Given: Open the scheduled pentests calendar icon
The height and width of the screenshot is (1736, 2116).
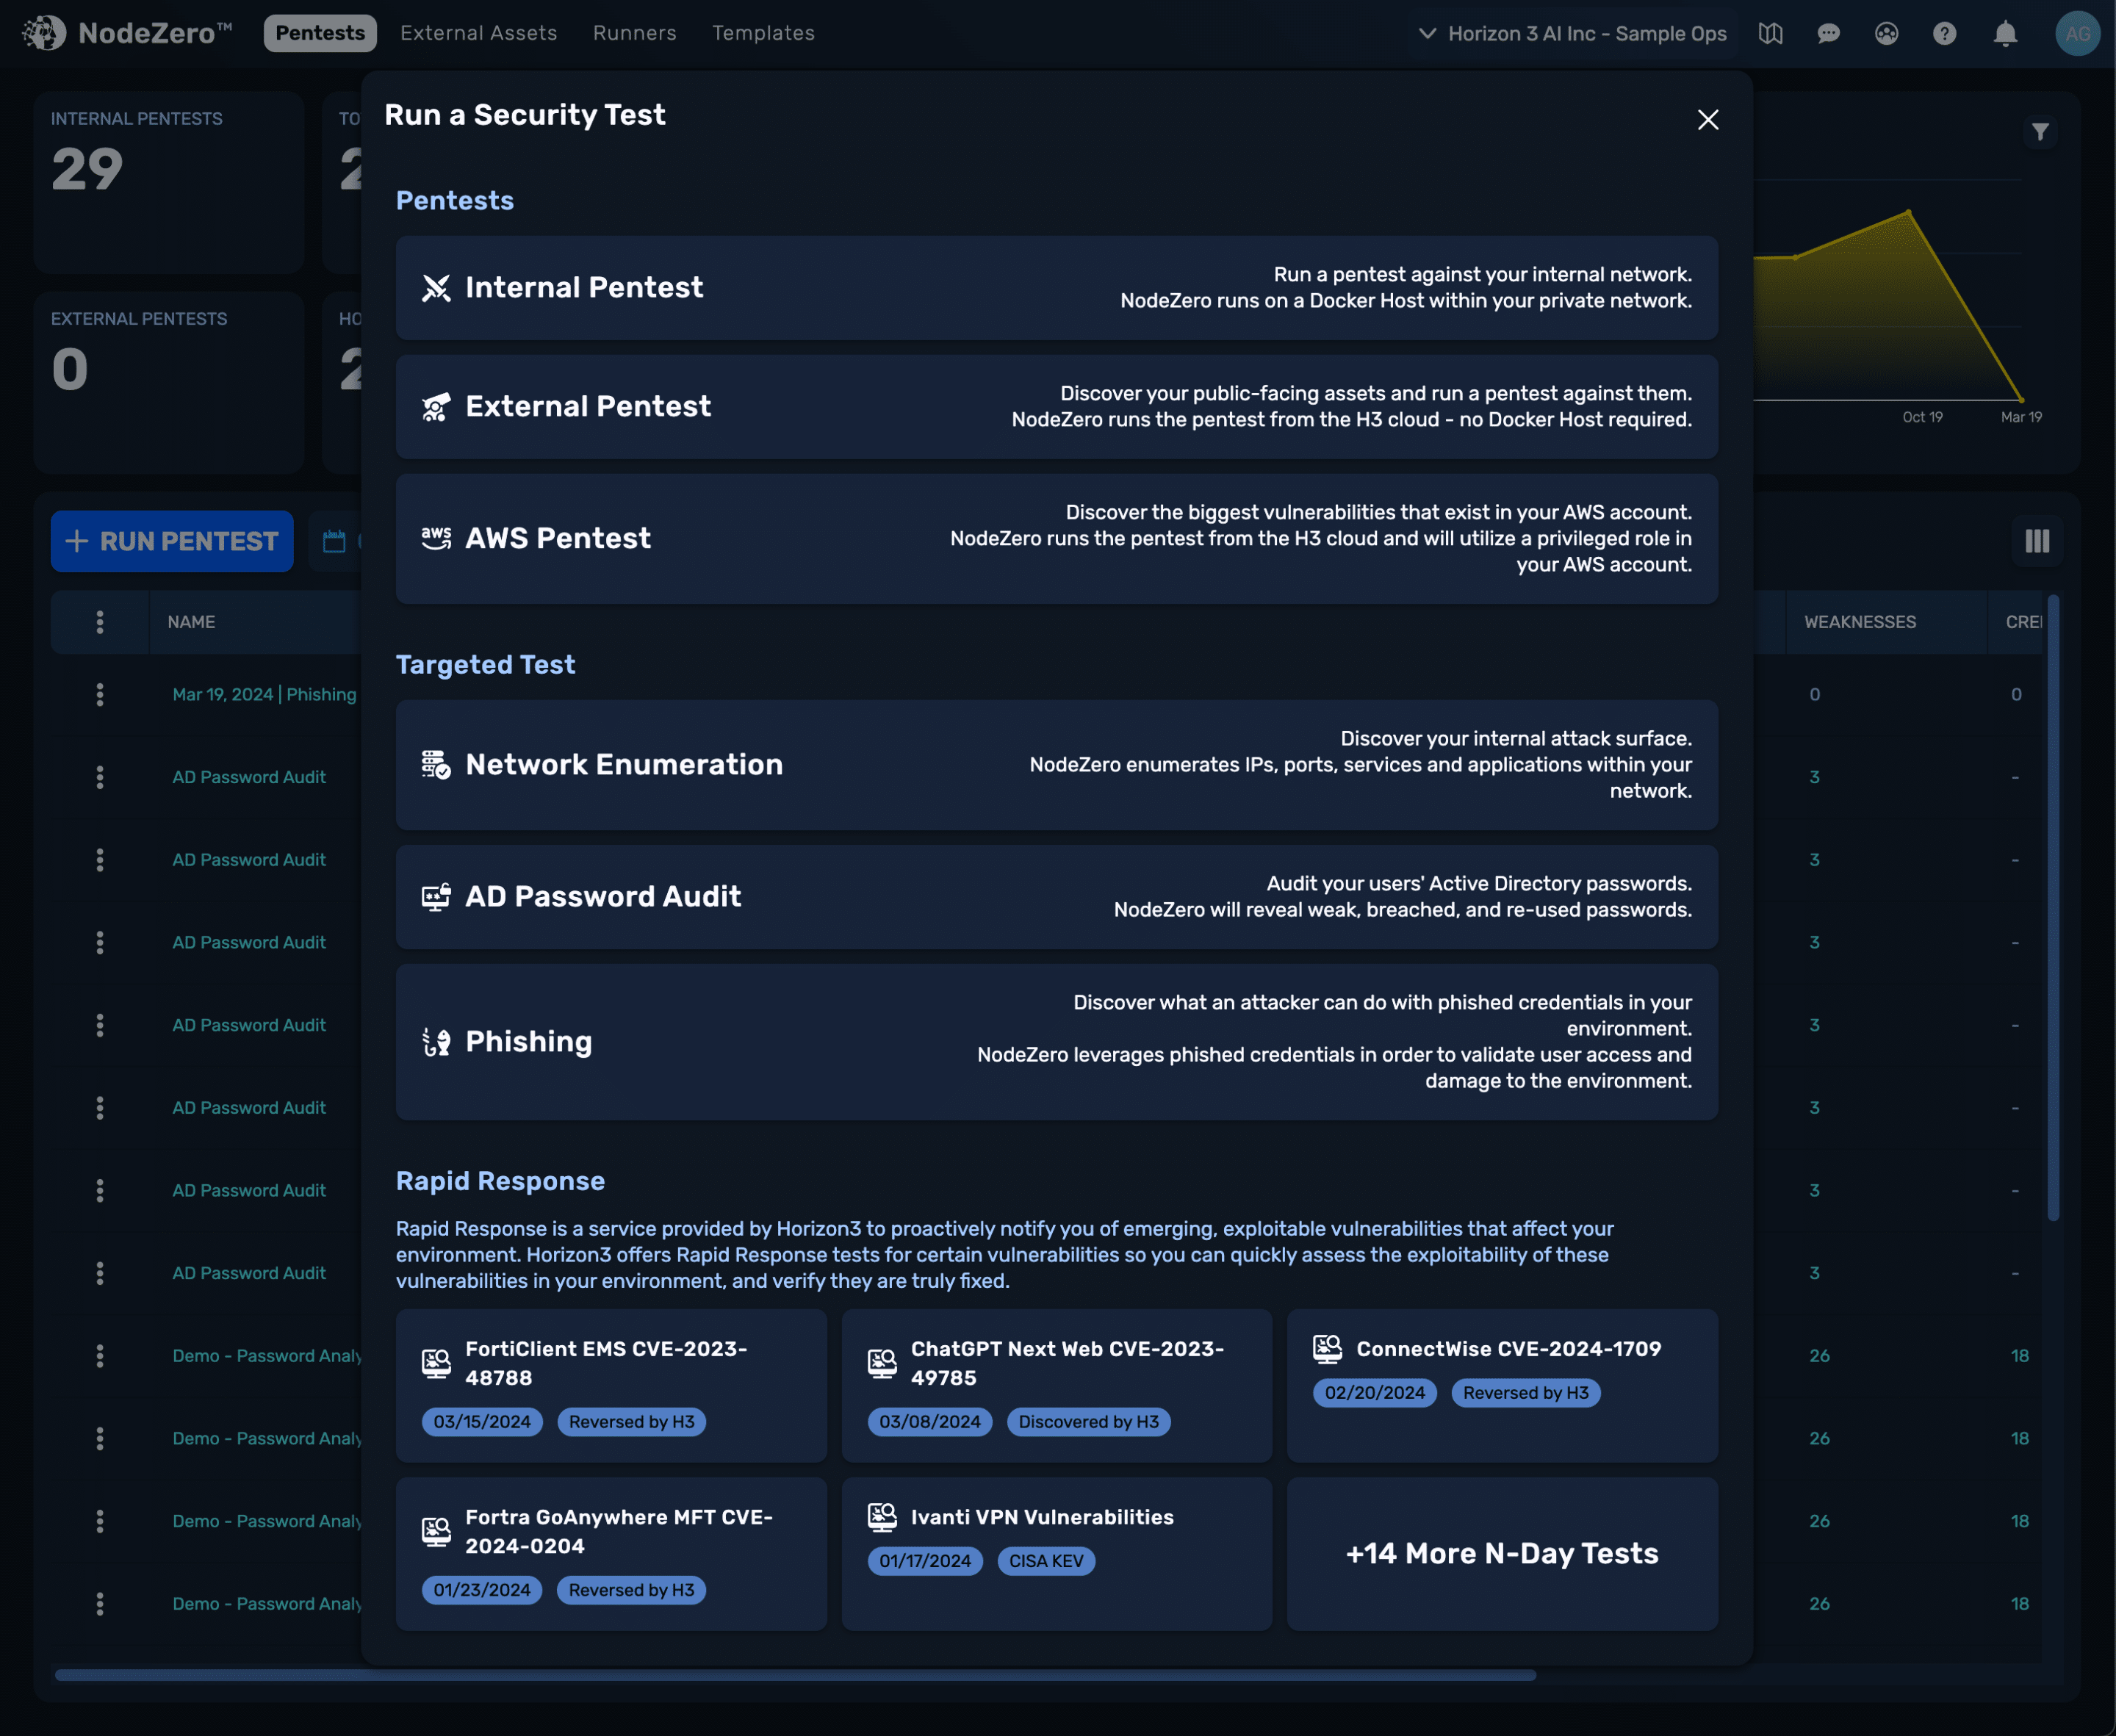Looking at the screenshot, I should click(x=336, y=541).
